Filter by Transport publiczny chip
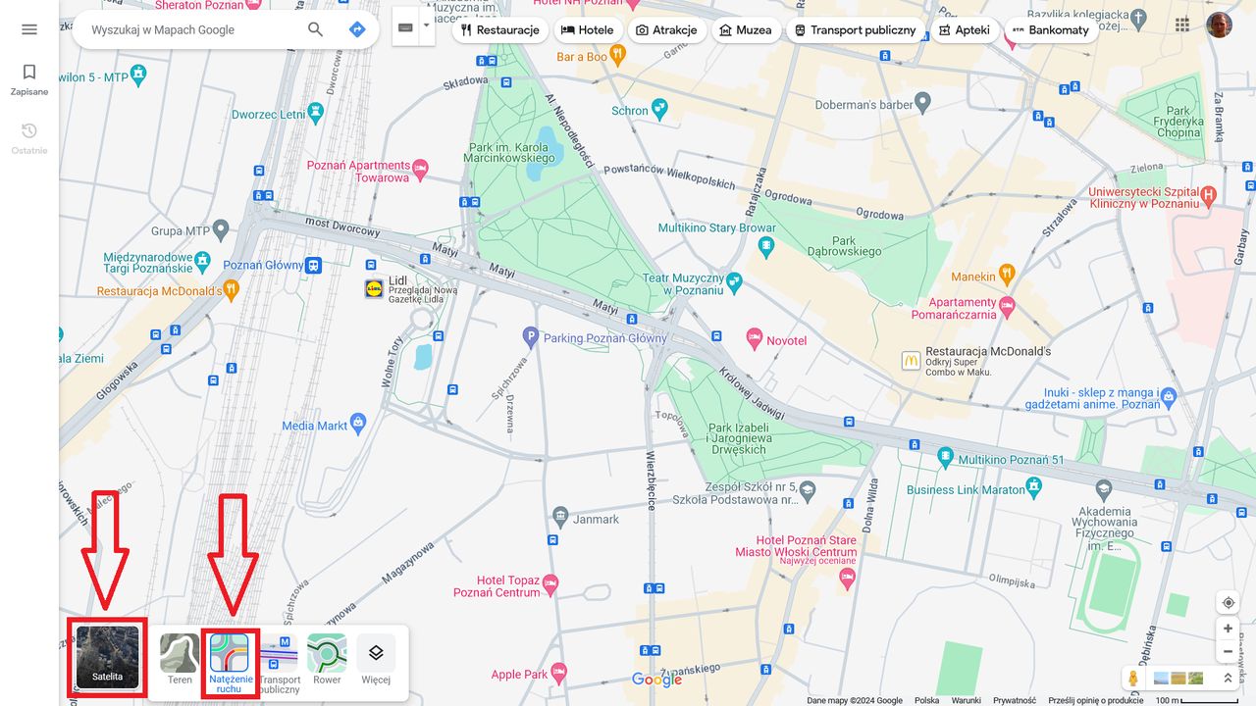The height and width of the screenshot is (706, 1256). (x=855, y=29)
